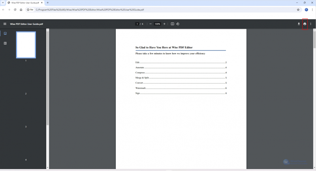Click the zoom in plus icon

pos(164,24)
